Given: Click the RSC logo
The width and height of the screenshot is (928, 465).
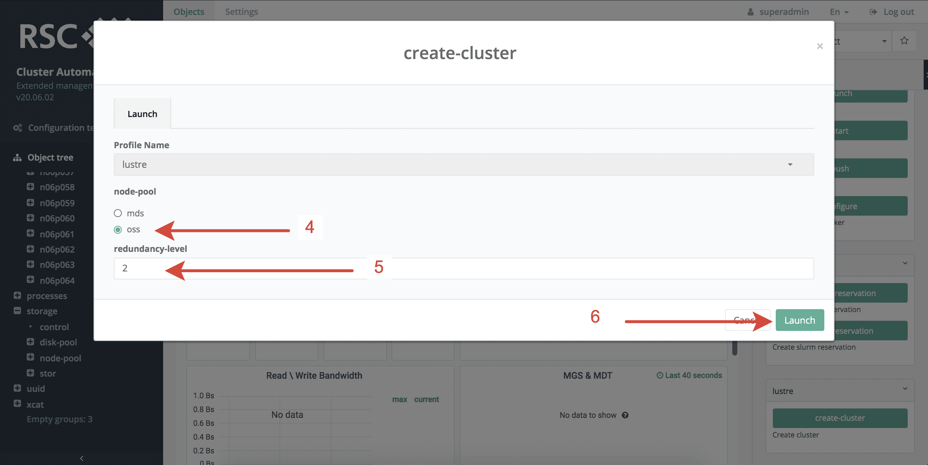Looking at the screenshot, I should (47, 36).
